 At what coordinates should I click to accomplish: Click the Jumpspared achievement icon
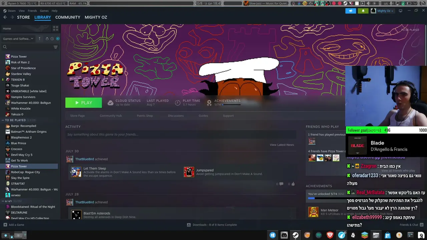point(189,172)
